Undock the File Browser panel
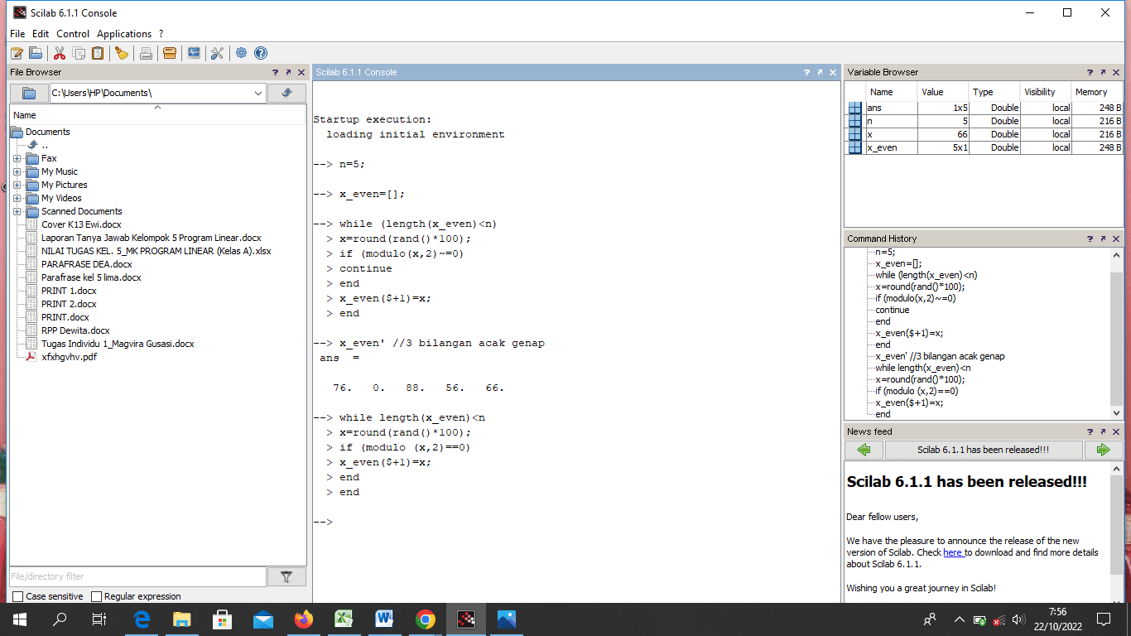Image resolution: width=1131 pixels, height=636 pixels. tap(288, 72)
